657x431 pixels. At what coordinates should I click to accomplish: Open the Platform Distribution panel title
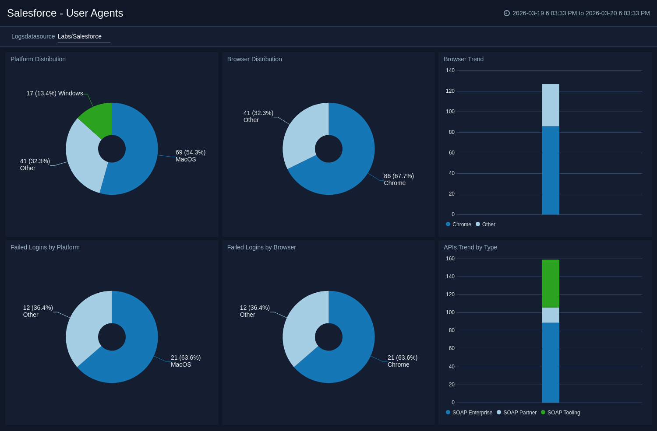38,59
